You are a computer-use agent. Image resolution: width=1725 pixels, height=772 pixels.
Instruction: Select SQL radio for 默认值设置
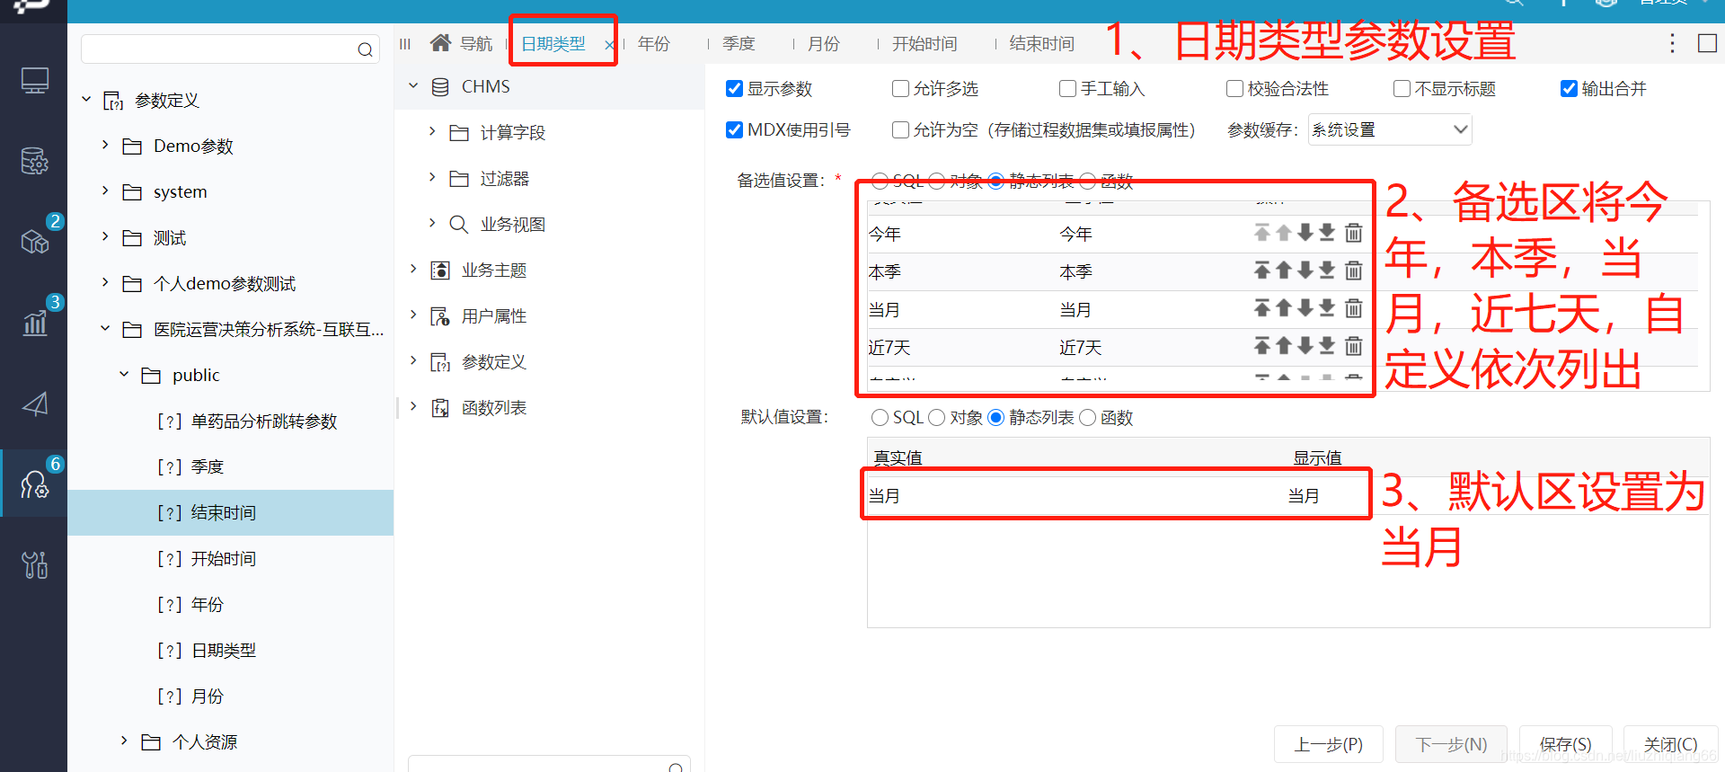(880, 418)
